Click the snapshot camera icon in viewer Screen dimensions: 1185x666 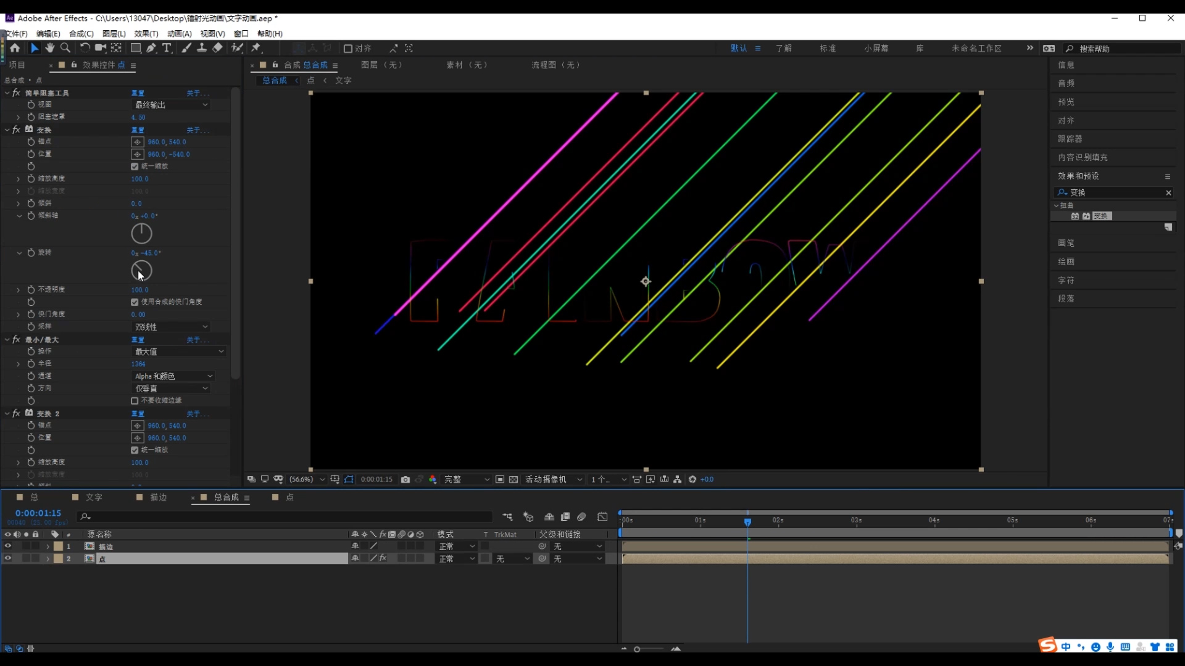coord(405,479)
